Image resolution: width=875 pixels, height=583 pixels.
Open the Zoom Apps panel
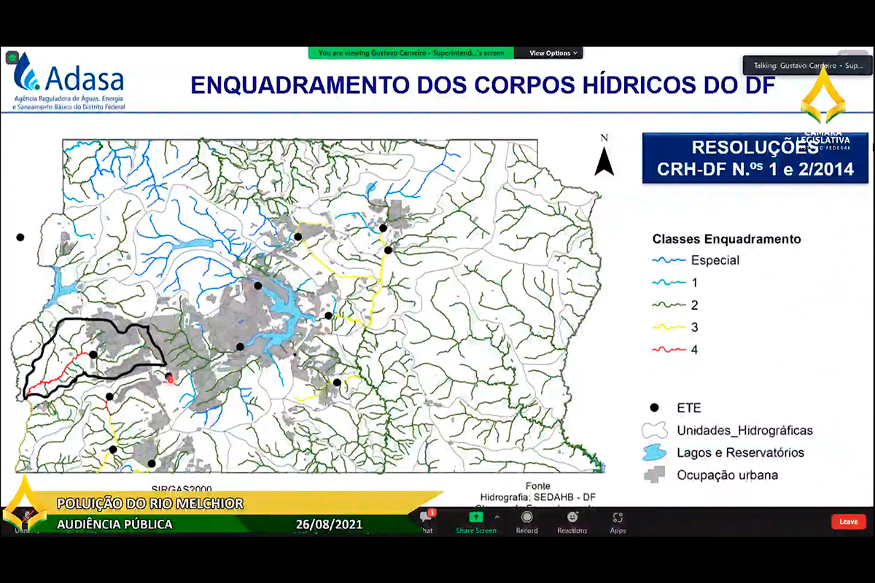(618, 519)
